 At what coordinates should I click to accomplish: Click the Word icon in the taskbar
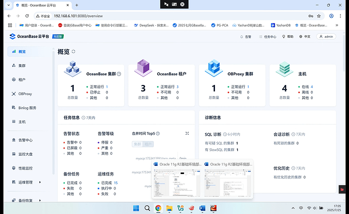[202, 208]
